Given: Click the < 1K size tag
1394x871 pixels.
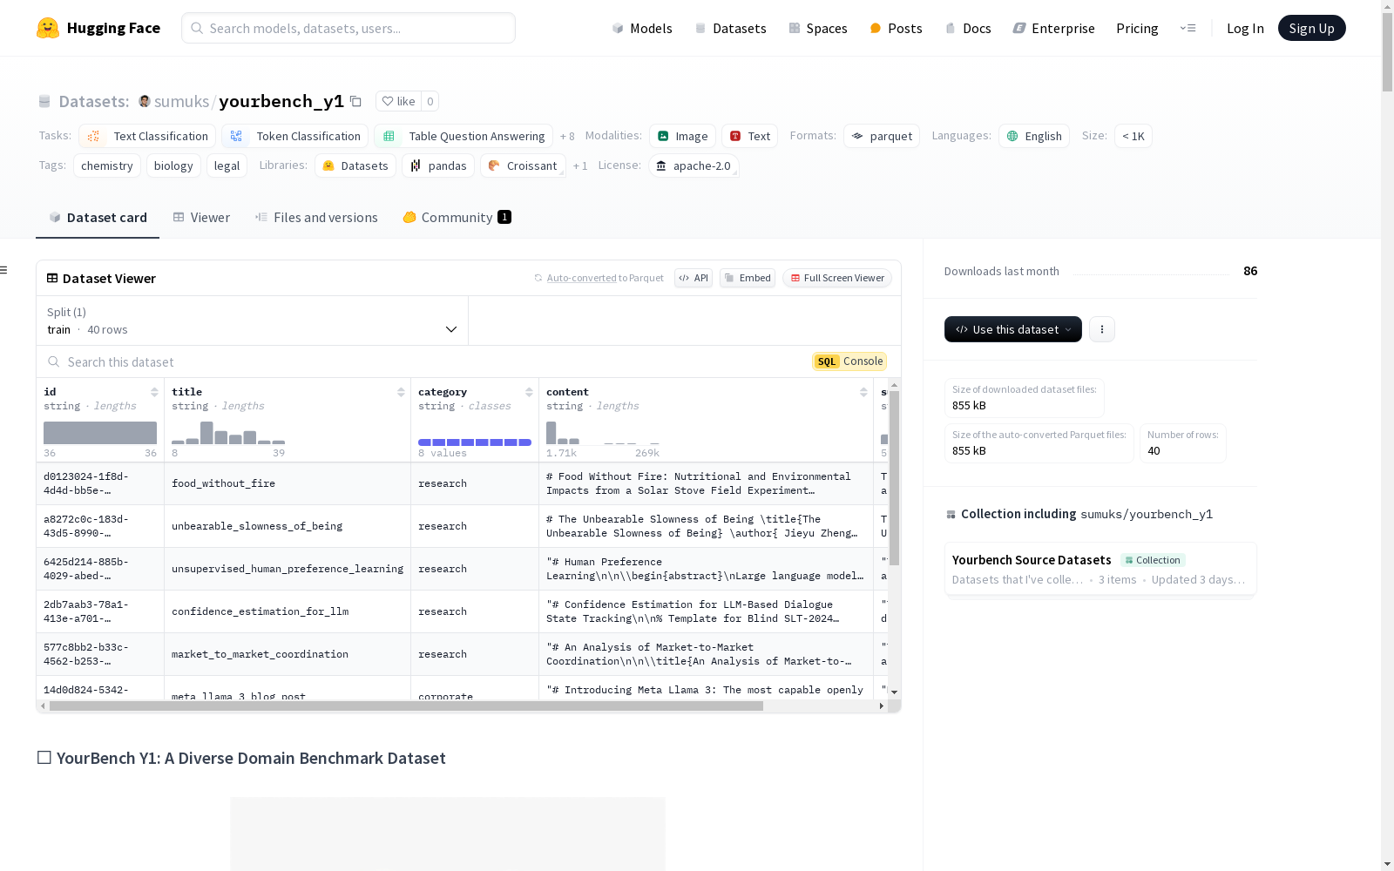Looking at the screenshot, I should coord(1133,136).
